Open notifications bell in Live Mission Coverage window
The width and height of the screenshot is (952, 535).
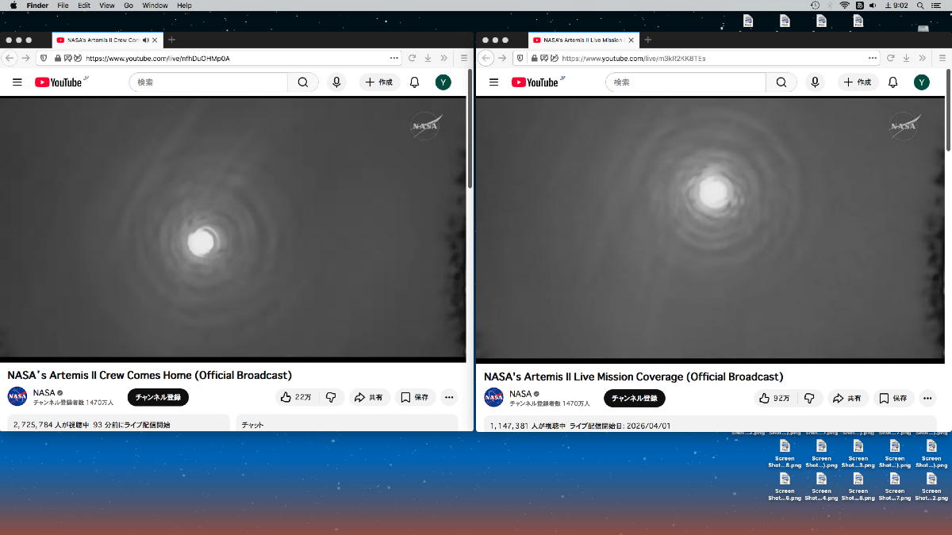point(892,82)
